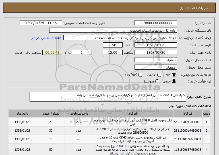
Task: Open اطلاعات تماس خریدار link
Action: 47,38
